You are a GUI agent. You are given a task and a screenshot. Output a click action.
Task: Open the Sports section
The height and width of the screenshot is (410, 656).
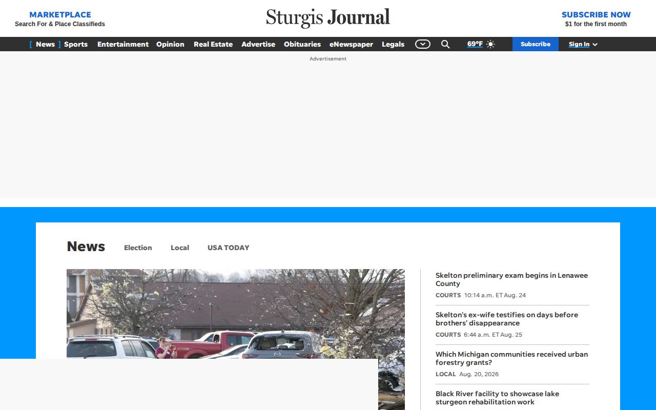(x=76, y=44)
